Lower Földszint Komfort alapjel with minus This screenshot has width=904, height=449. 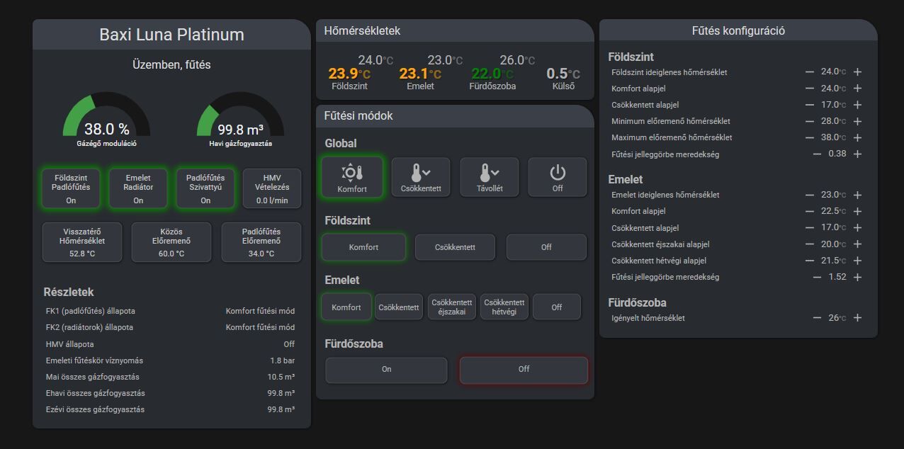point(810,89)
